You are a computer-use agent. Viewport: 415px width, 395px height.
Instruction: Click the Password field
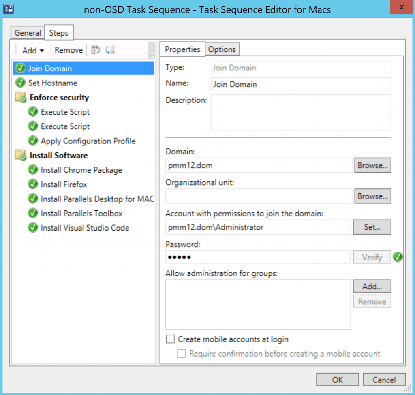[258, 257]
